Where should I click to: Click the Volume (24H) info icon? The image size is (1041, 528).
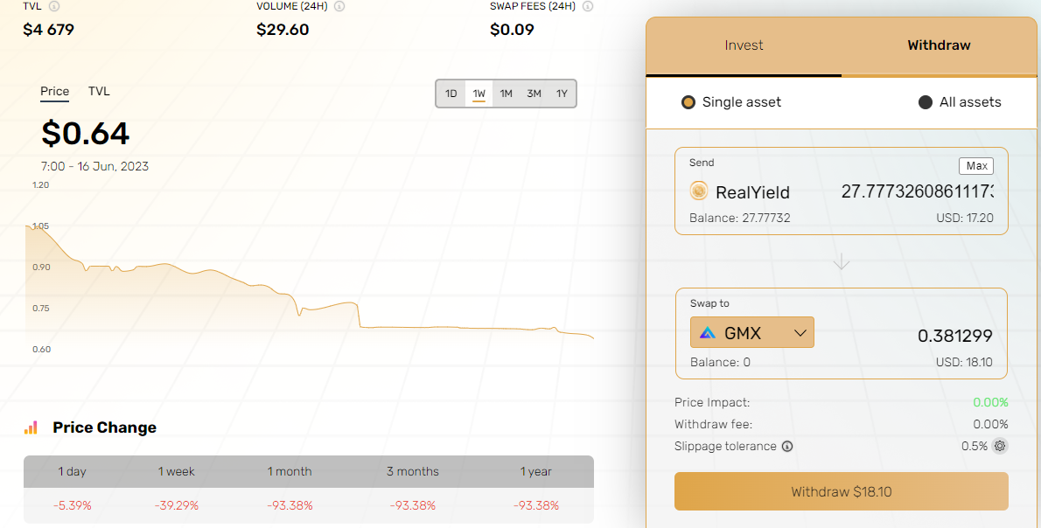coord(339,6)
